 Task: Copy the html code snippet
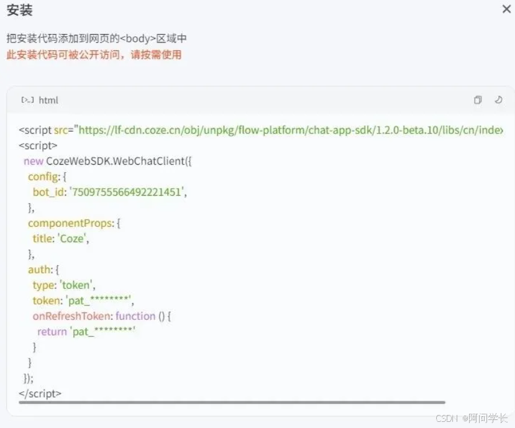(478, 100)
